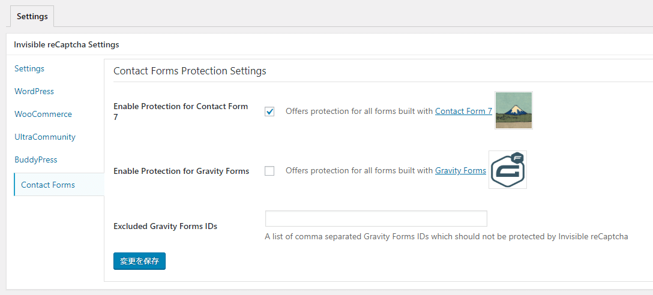Open the WooCommerce sidebar section
This screenshot has height=295, width=653.
43,114
